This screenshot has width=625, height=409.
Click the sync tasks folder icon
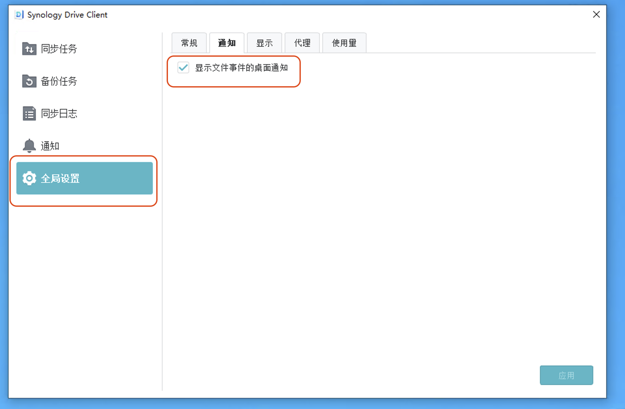(29, 49)
